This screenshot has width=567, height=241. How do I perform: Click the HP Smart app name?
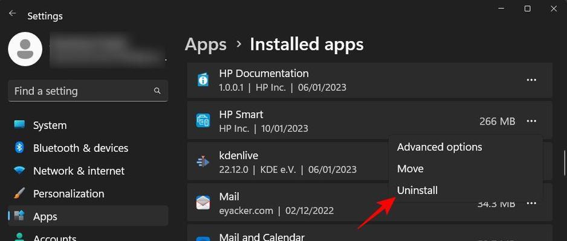(x=241, y=114)
